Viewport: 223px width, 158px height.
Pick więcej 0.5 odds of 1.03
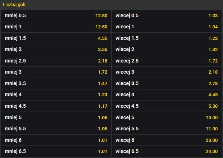[x=167, y=16]
